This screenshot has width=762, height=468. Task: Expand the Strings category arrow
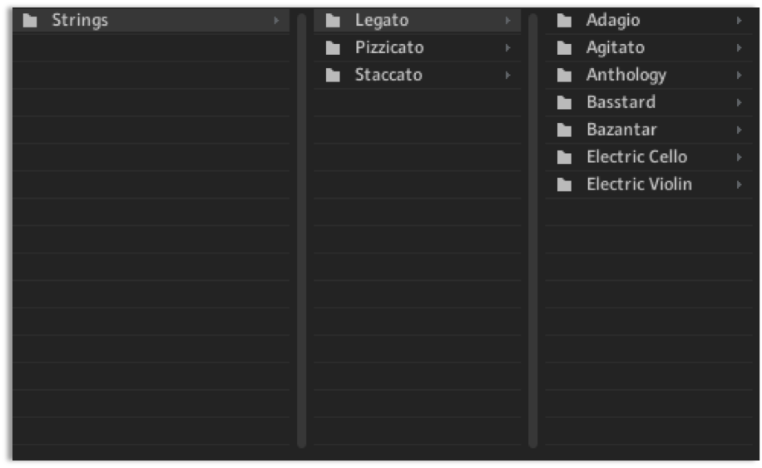click(x=276, y=21)
